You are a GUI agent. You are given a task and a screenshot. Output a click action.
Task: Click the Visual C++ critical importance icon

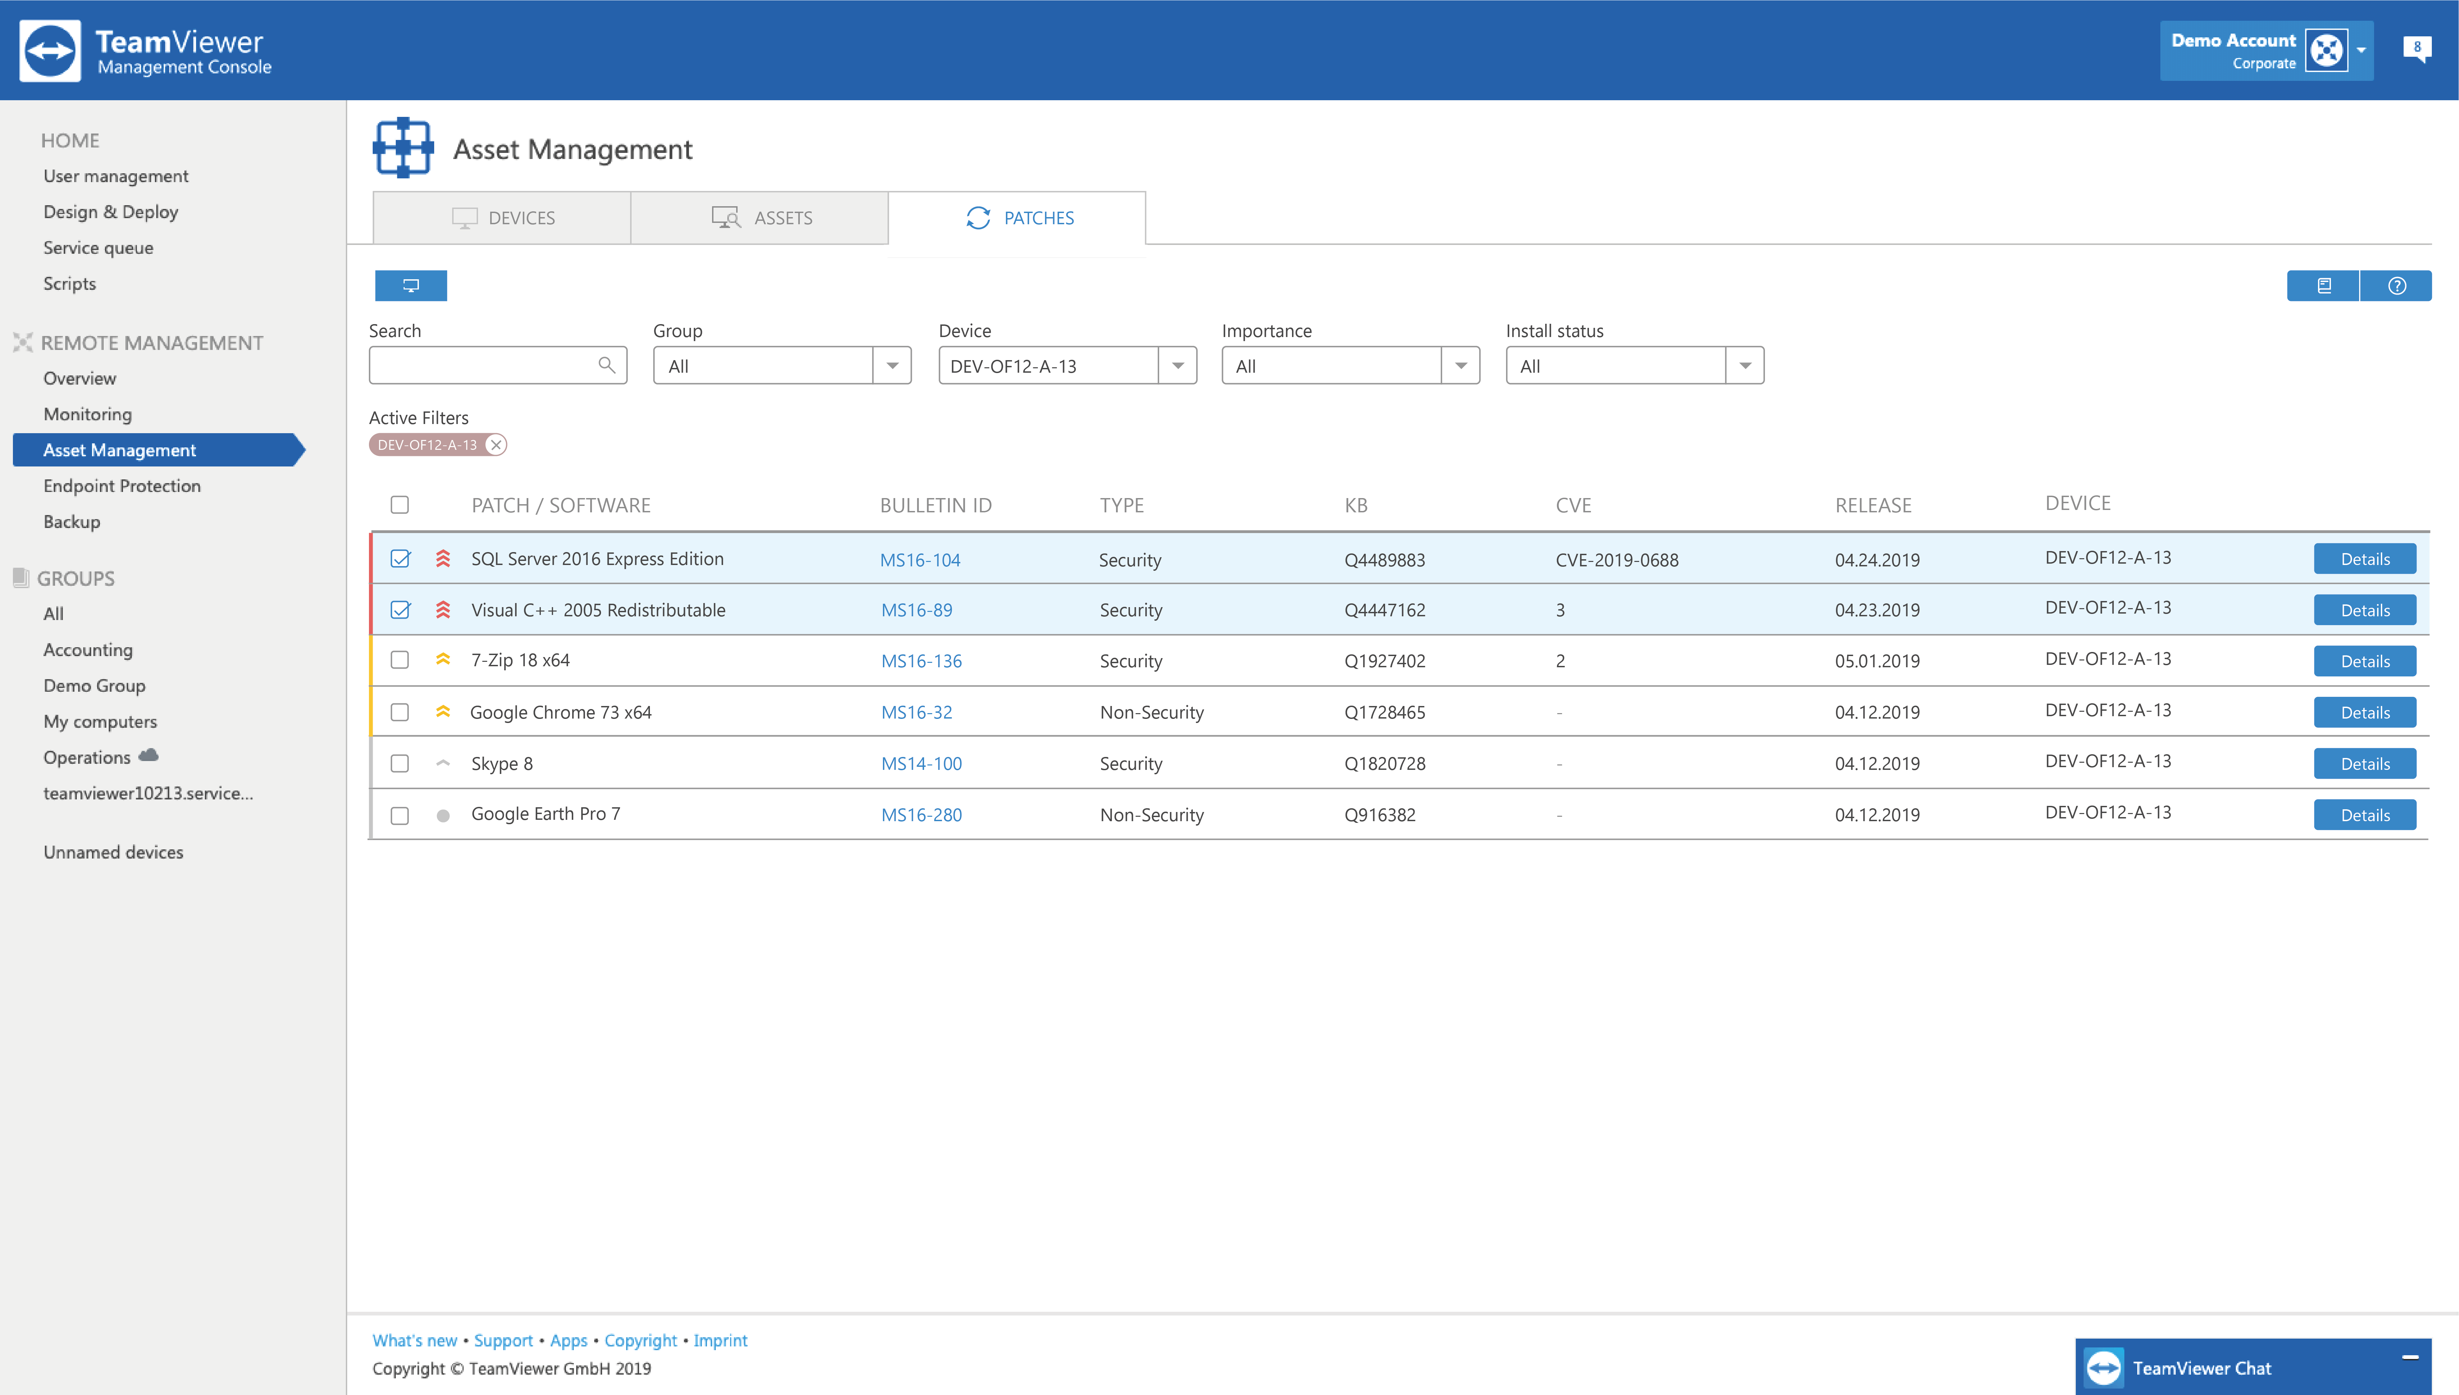tap(443, 610)
